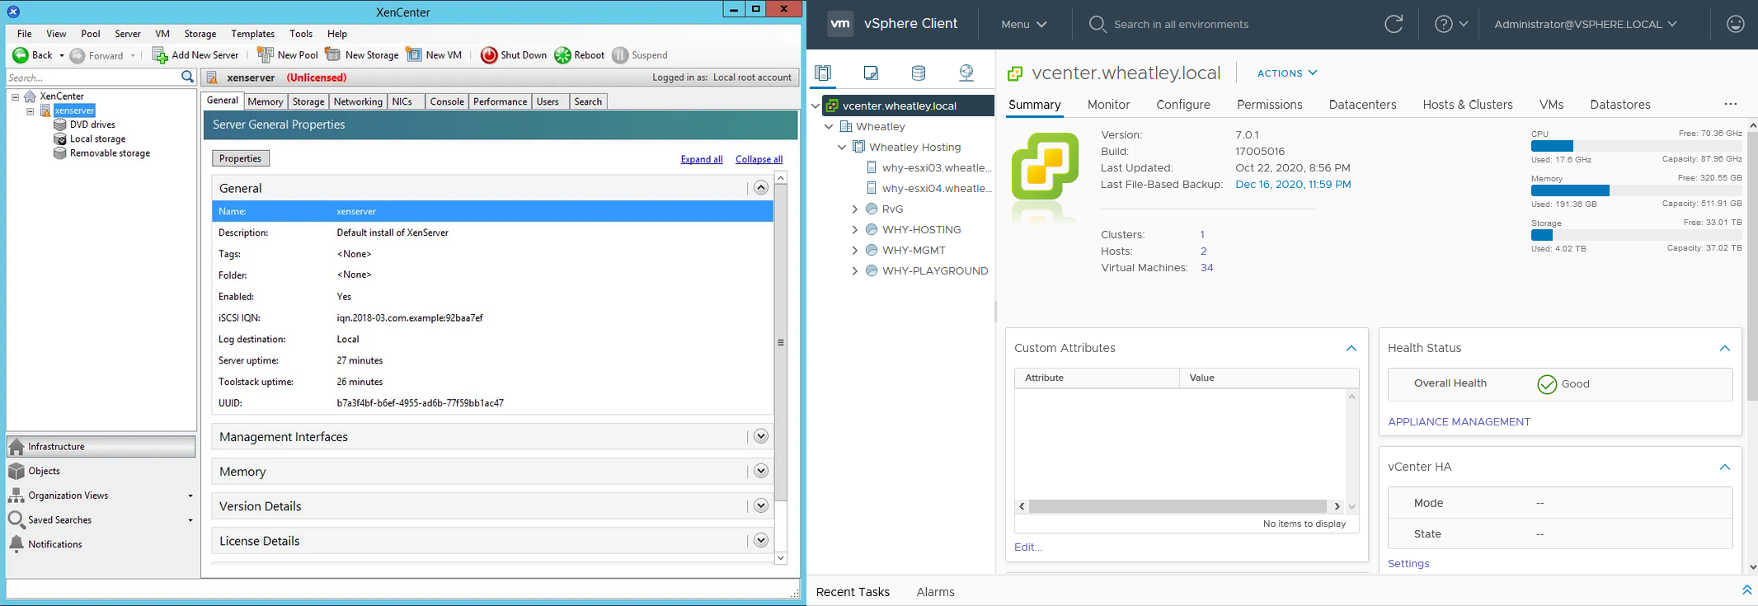Expand vSphere Recent Tasks pane chevrons
The image size is (1758, 606).
click(1746, 590)
